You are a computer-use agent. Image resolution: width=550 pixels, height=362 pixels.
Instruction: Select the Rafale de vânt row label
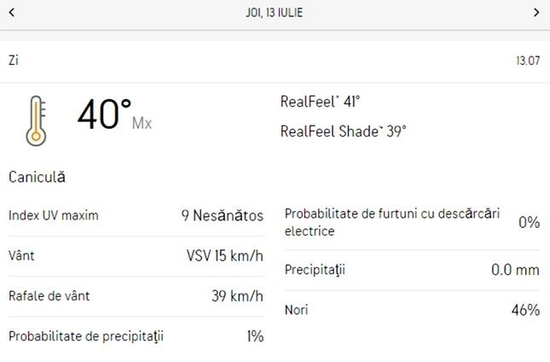[x=49, y=296]
